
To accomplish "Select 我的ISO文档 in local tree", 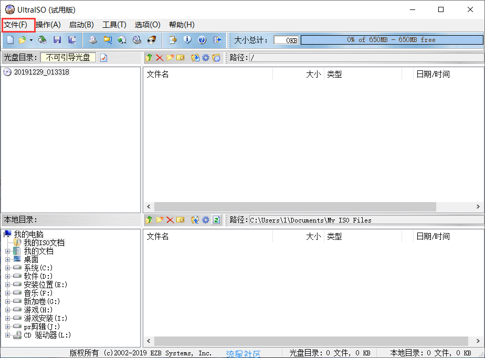I will pyautogui.click(x=44, y=243).
